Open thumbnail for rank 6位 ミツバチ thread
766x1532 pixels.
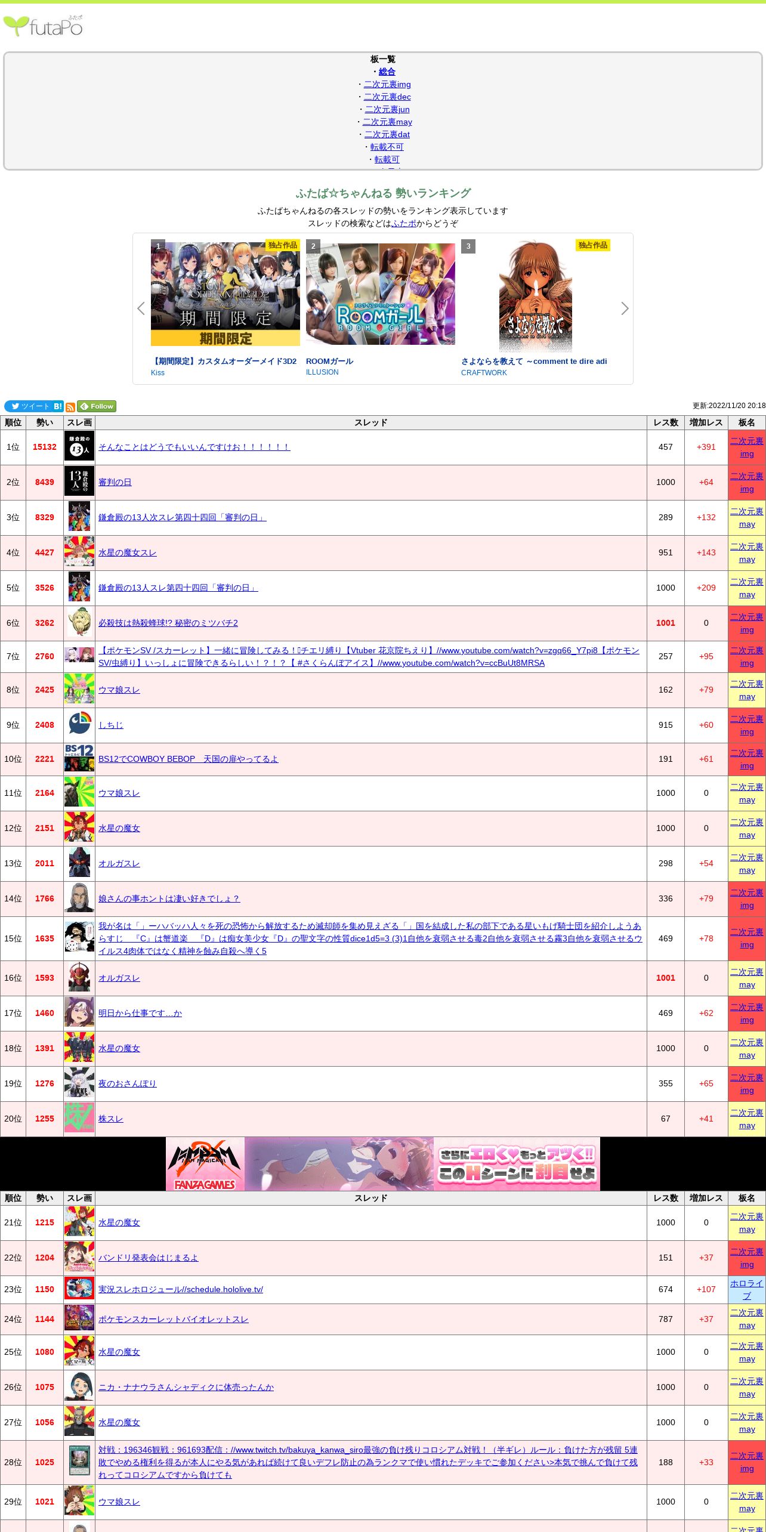point(79,623)
